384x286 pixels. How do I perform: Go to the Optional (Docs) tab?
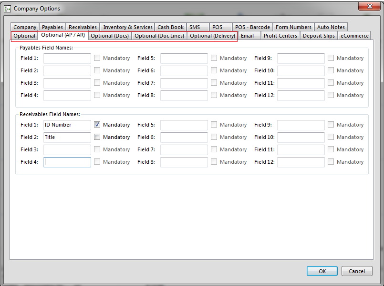[x=110, y=36]
